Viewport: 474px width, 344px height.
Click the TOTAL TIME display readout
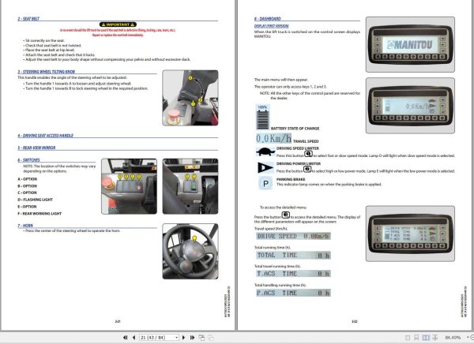293,255
